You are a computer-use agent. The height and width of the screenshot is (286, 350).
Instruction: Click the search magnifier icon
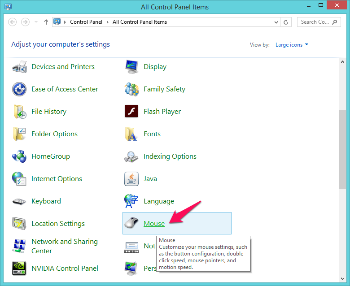335,22
